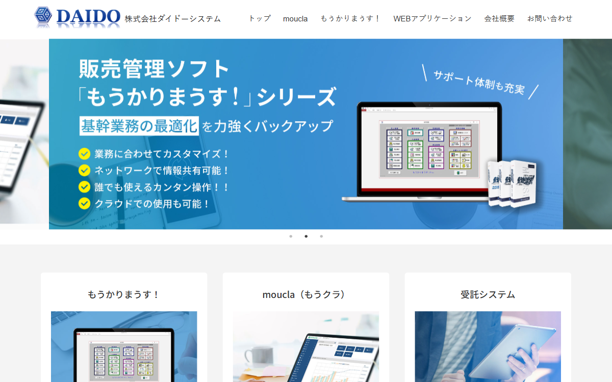
Task: Click the 受託システム card heading
Action: tap(488, 294)
